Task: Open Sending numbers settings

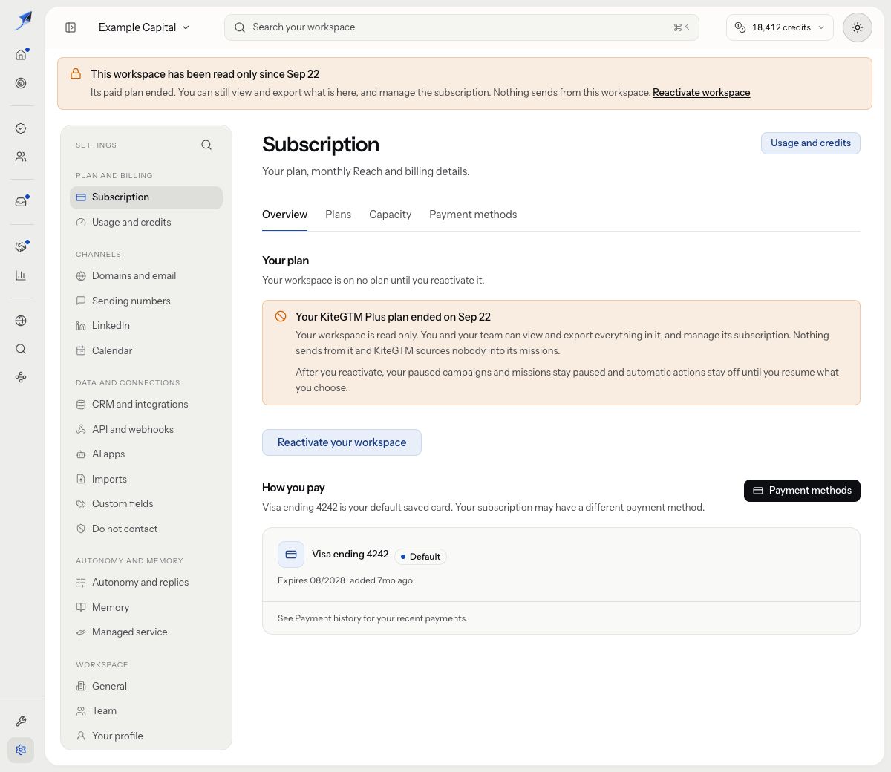Action: coord(146,301)
